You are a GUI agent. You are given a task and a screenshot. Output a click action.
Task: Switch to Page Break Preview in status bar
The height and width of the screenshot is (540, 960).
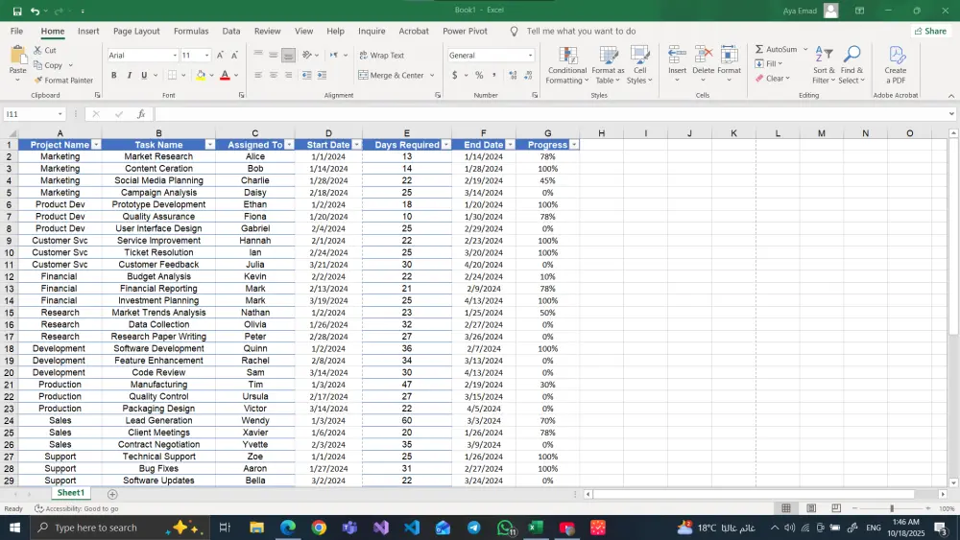(x=836, y=508)
